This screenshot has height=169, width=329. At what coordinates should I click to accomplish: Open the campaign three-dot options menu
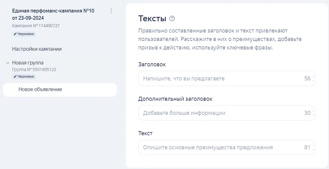tap(111, 11)
